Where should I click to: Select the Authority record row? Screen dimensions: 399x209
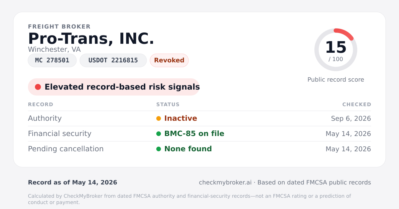click(x=199, y=118)
